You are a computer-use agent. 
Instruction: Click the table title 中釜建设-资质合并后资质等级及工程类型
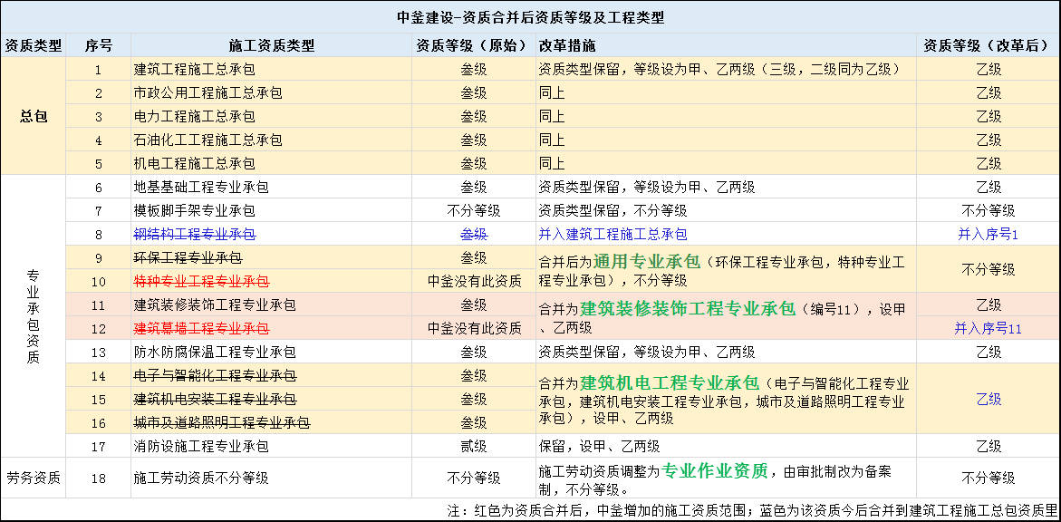530,17
